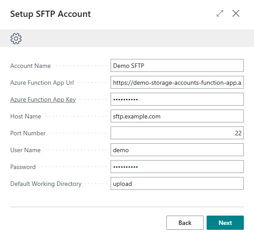Click the Port Number label
The height and width of the screenshot is (240, 254).
28,134
